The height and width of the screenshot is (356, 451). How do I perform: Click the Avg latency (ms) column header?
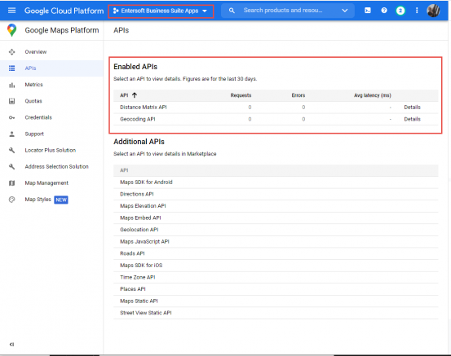373,95
